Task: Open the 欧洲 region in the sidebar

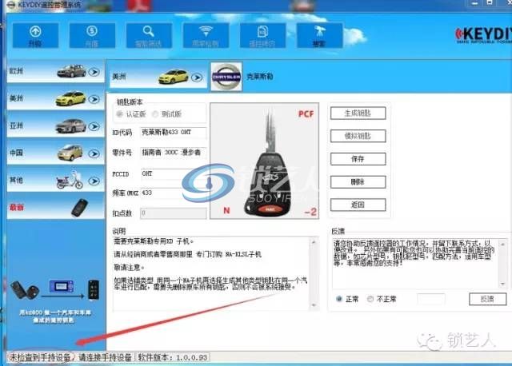Action: tap(55, 71)
